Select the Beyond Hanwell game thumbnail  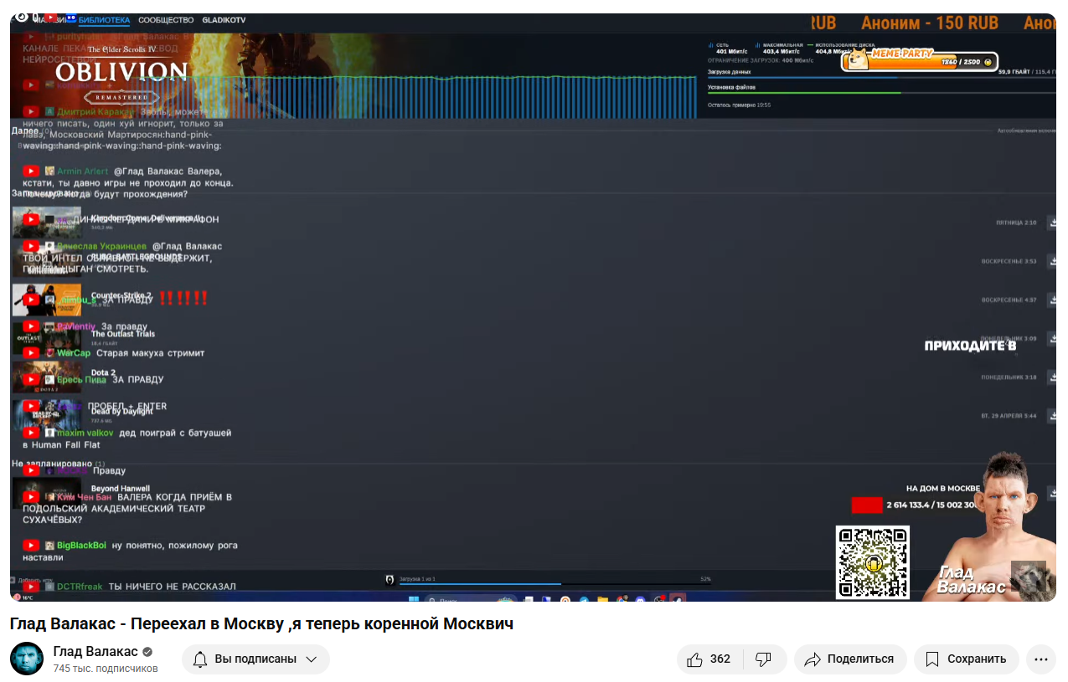[47, 493]
